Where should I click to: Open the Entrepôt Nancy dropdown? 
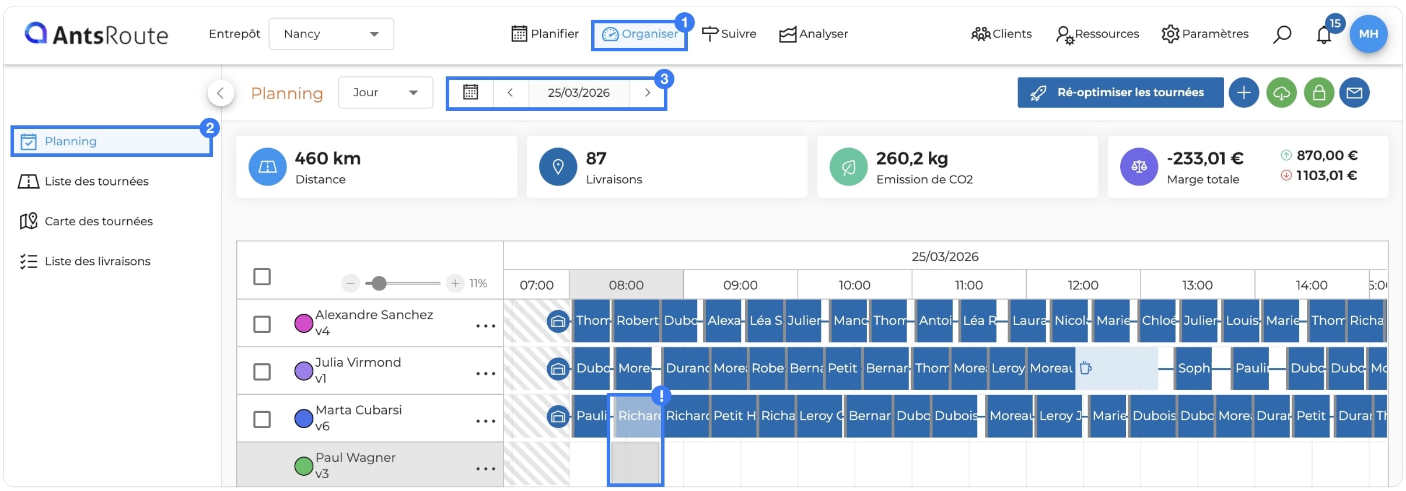coord(331,34)
